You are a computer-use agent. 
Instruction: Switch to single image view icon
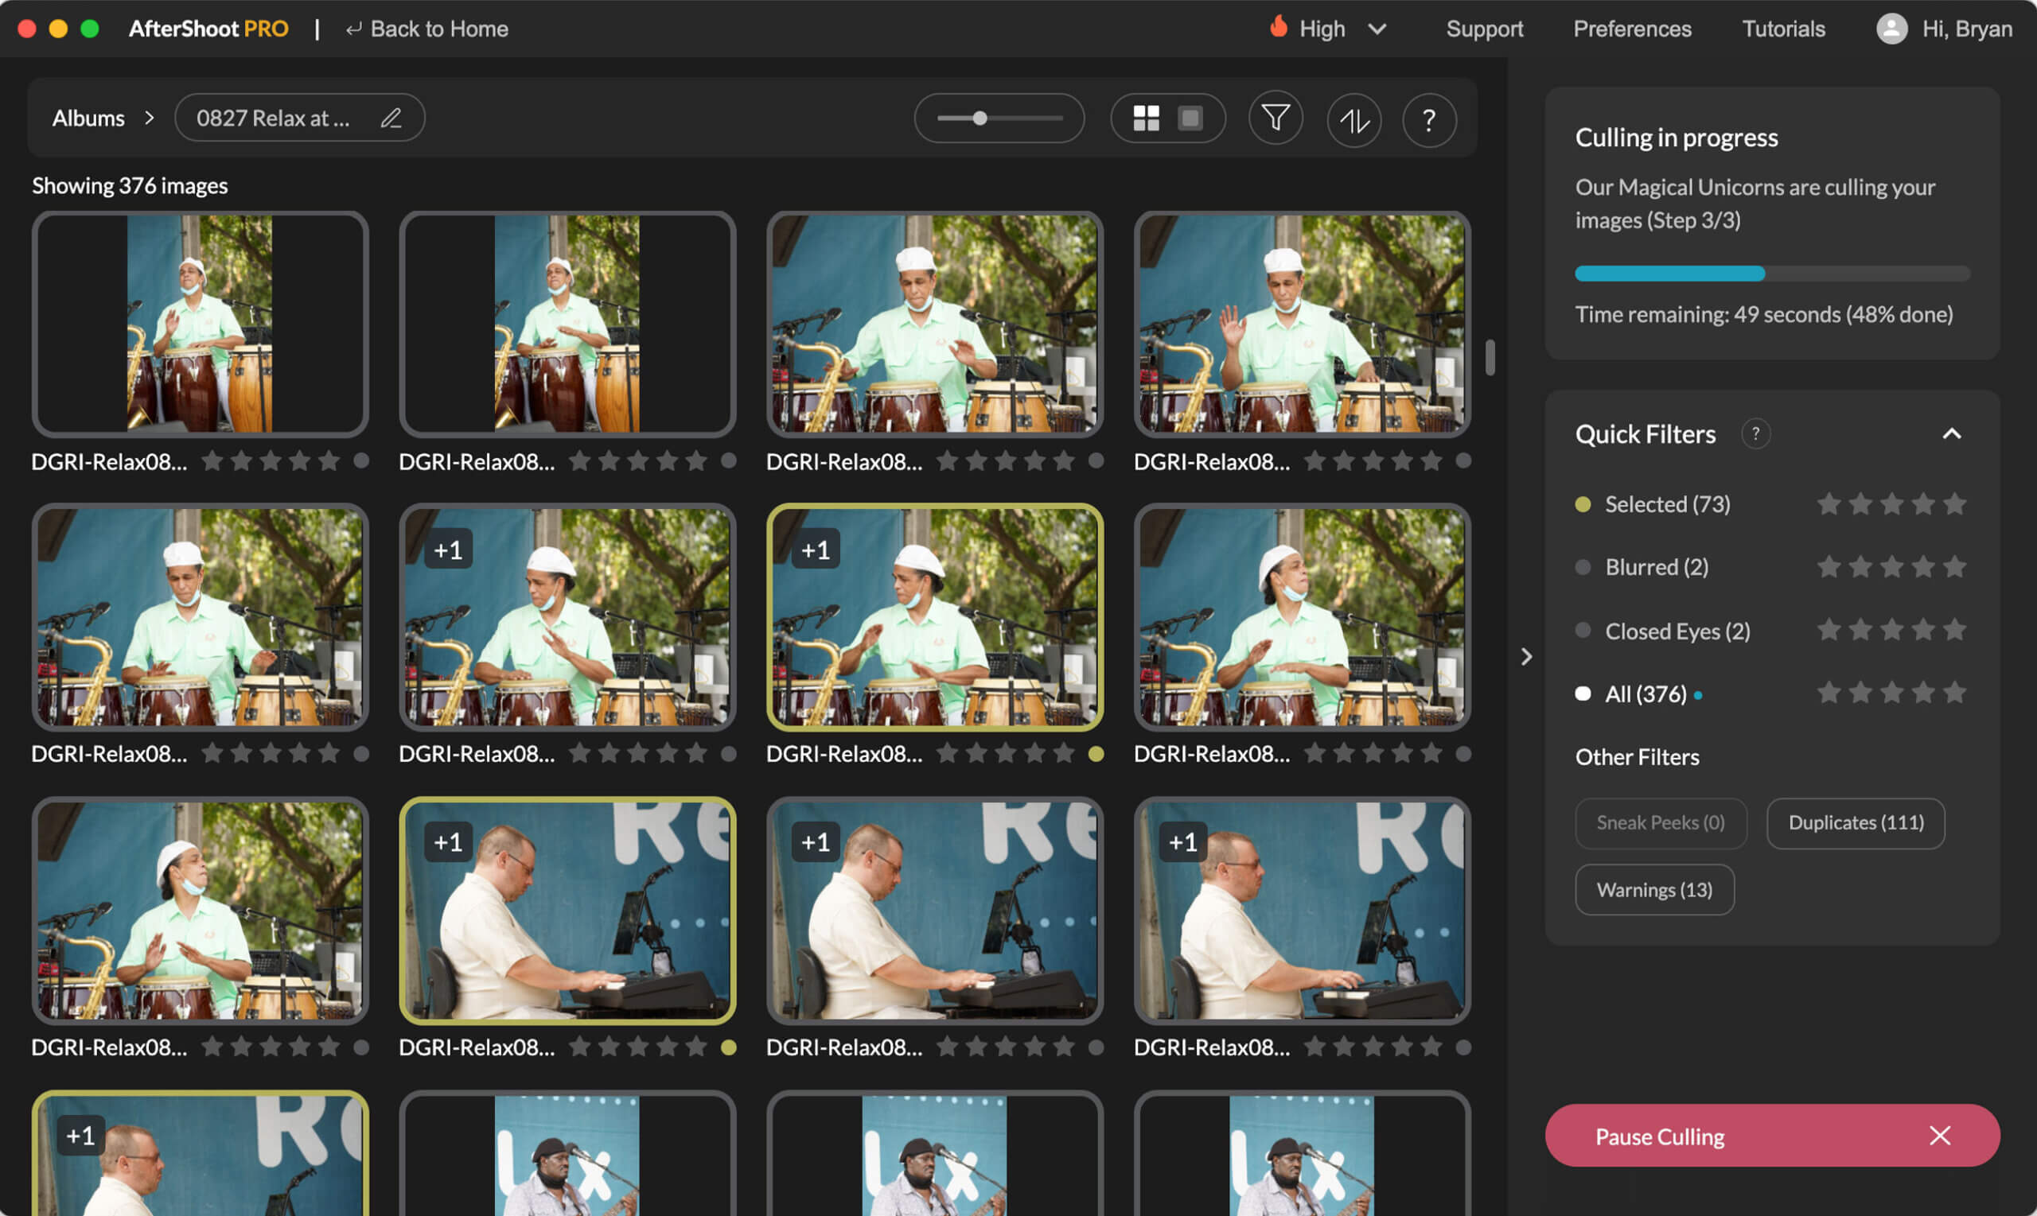click(x=1190, y=118)
